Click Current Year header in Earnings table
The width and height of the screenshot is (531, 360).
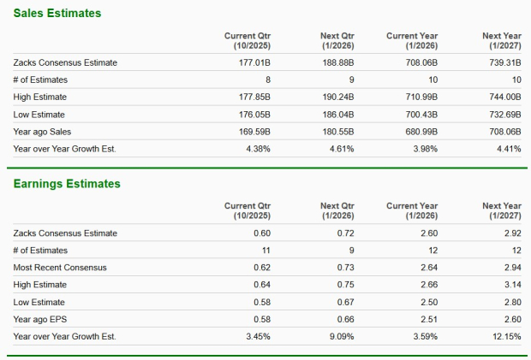[413, 210]
